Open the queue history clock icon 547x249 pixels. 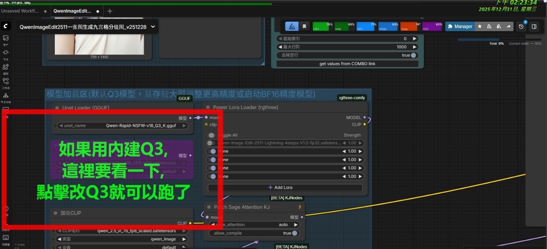tap(521, 26)
